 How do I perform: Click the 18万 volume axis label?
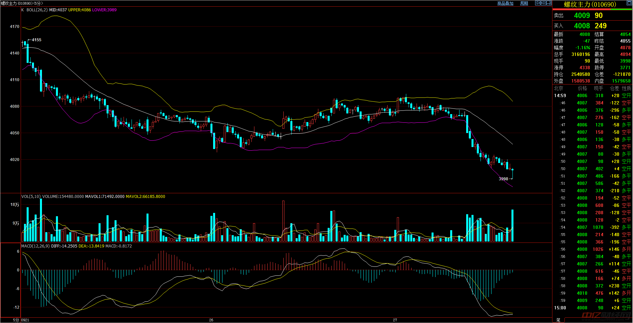coord(15,205)
